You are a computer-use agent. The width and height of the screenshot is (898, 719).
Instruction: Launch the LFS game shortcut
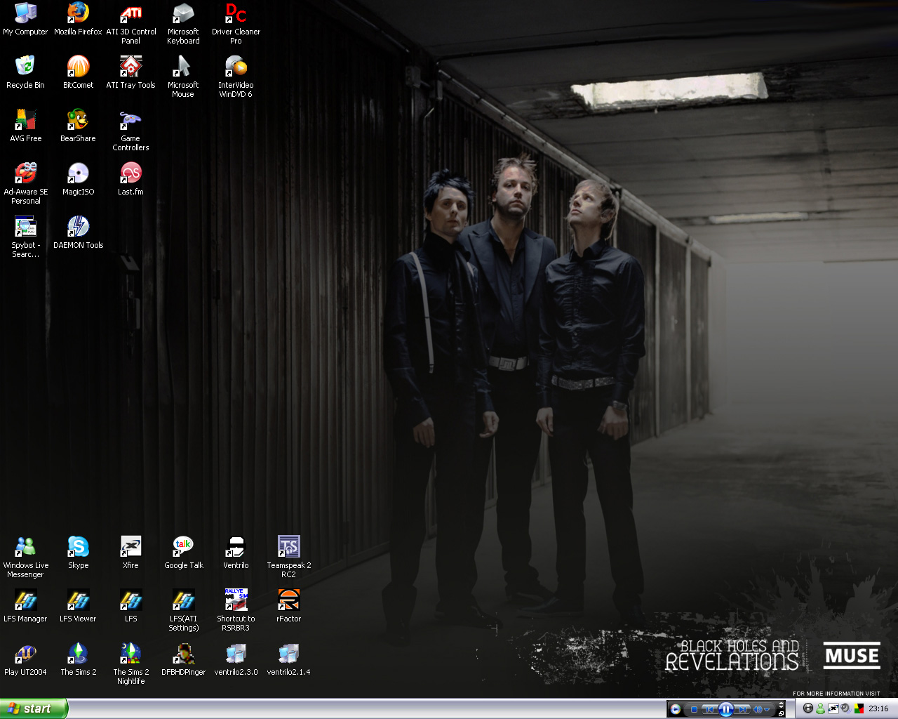[130, 606]
